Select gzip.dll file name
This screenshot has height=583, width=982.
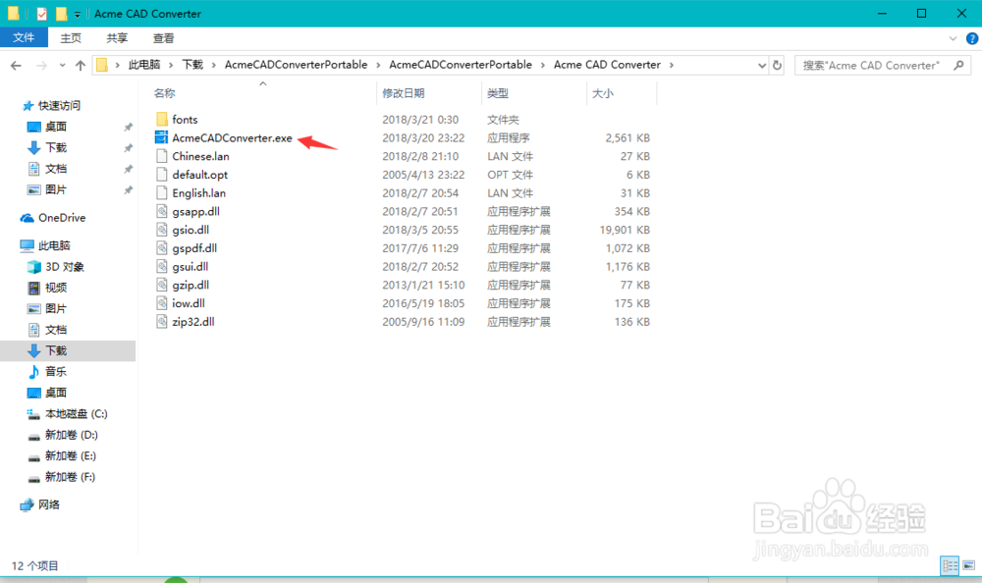click(x=191, y=285)
